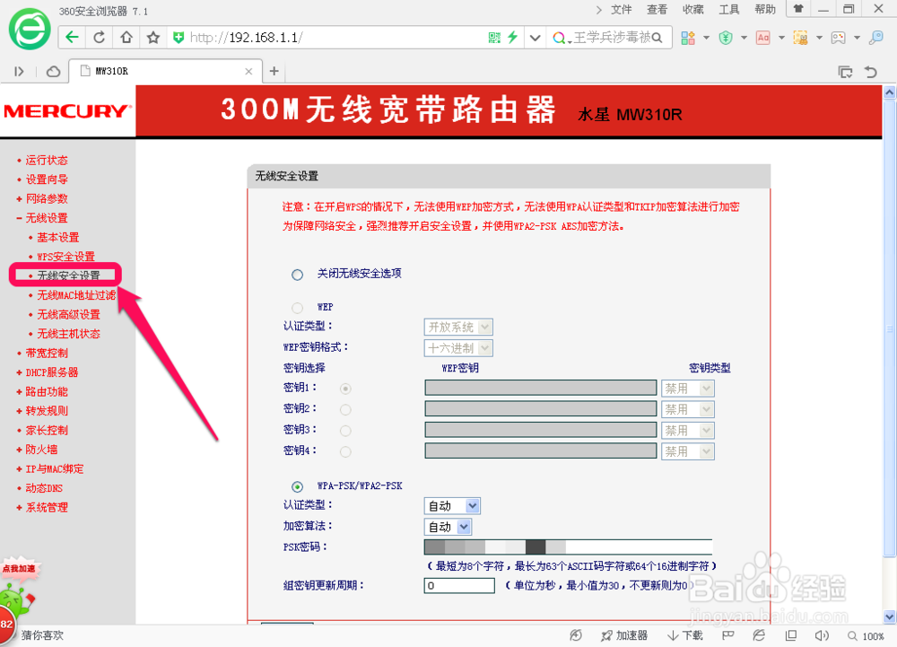The width and height of the screenshot is (897, 647).
Task: Bookmark page with star icon
Action: click(153, 38)
